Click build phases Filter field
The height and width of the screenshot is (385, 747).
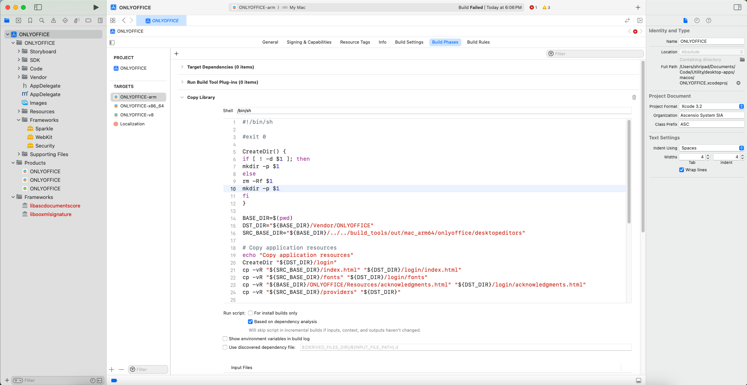coord(595,54)
